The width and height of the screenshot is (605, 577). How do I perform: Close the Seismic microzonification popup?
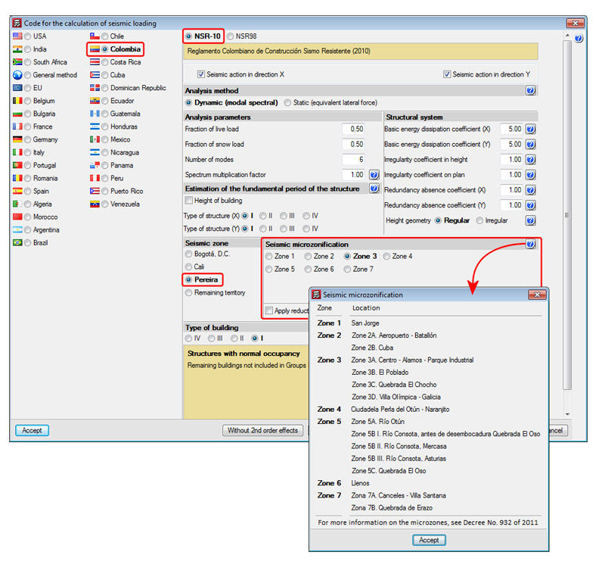coord(537,295)
